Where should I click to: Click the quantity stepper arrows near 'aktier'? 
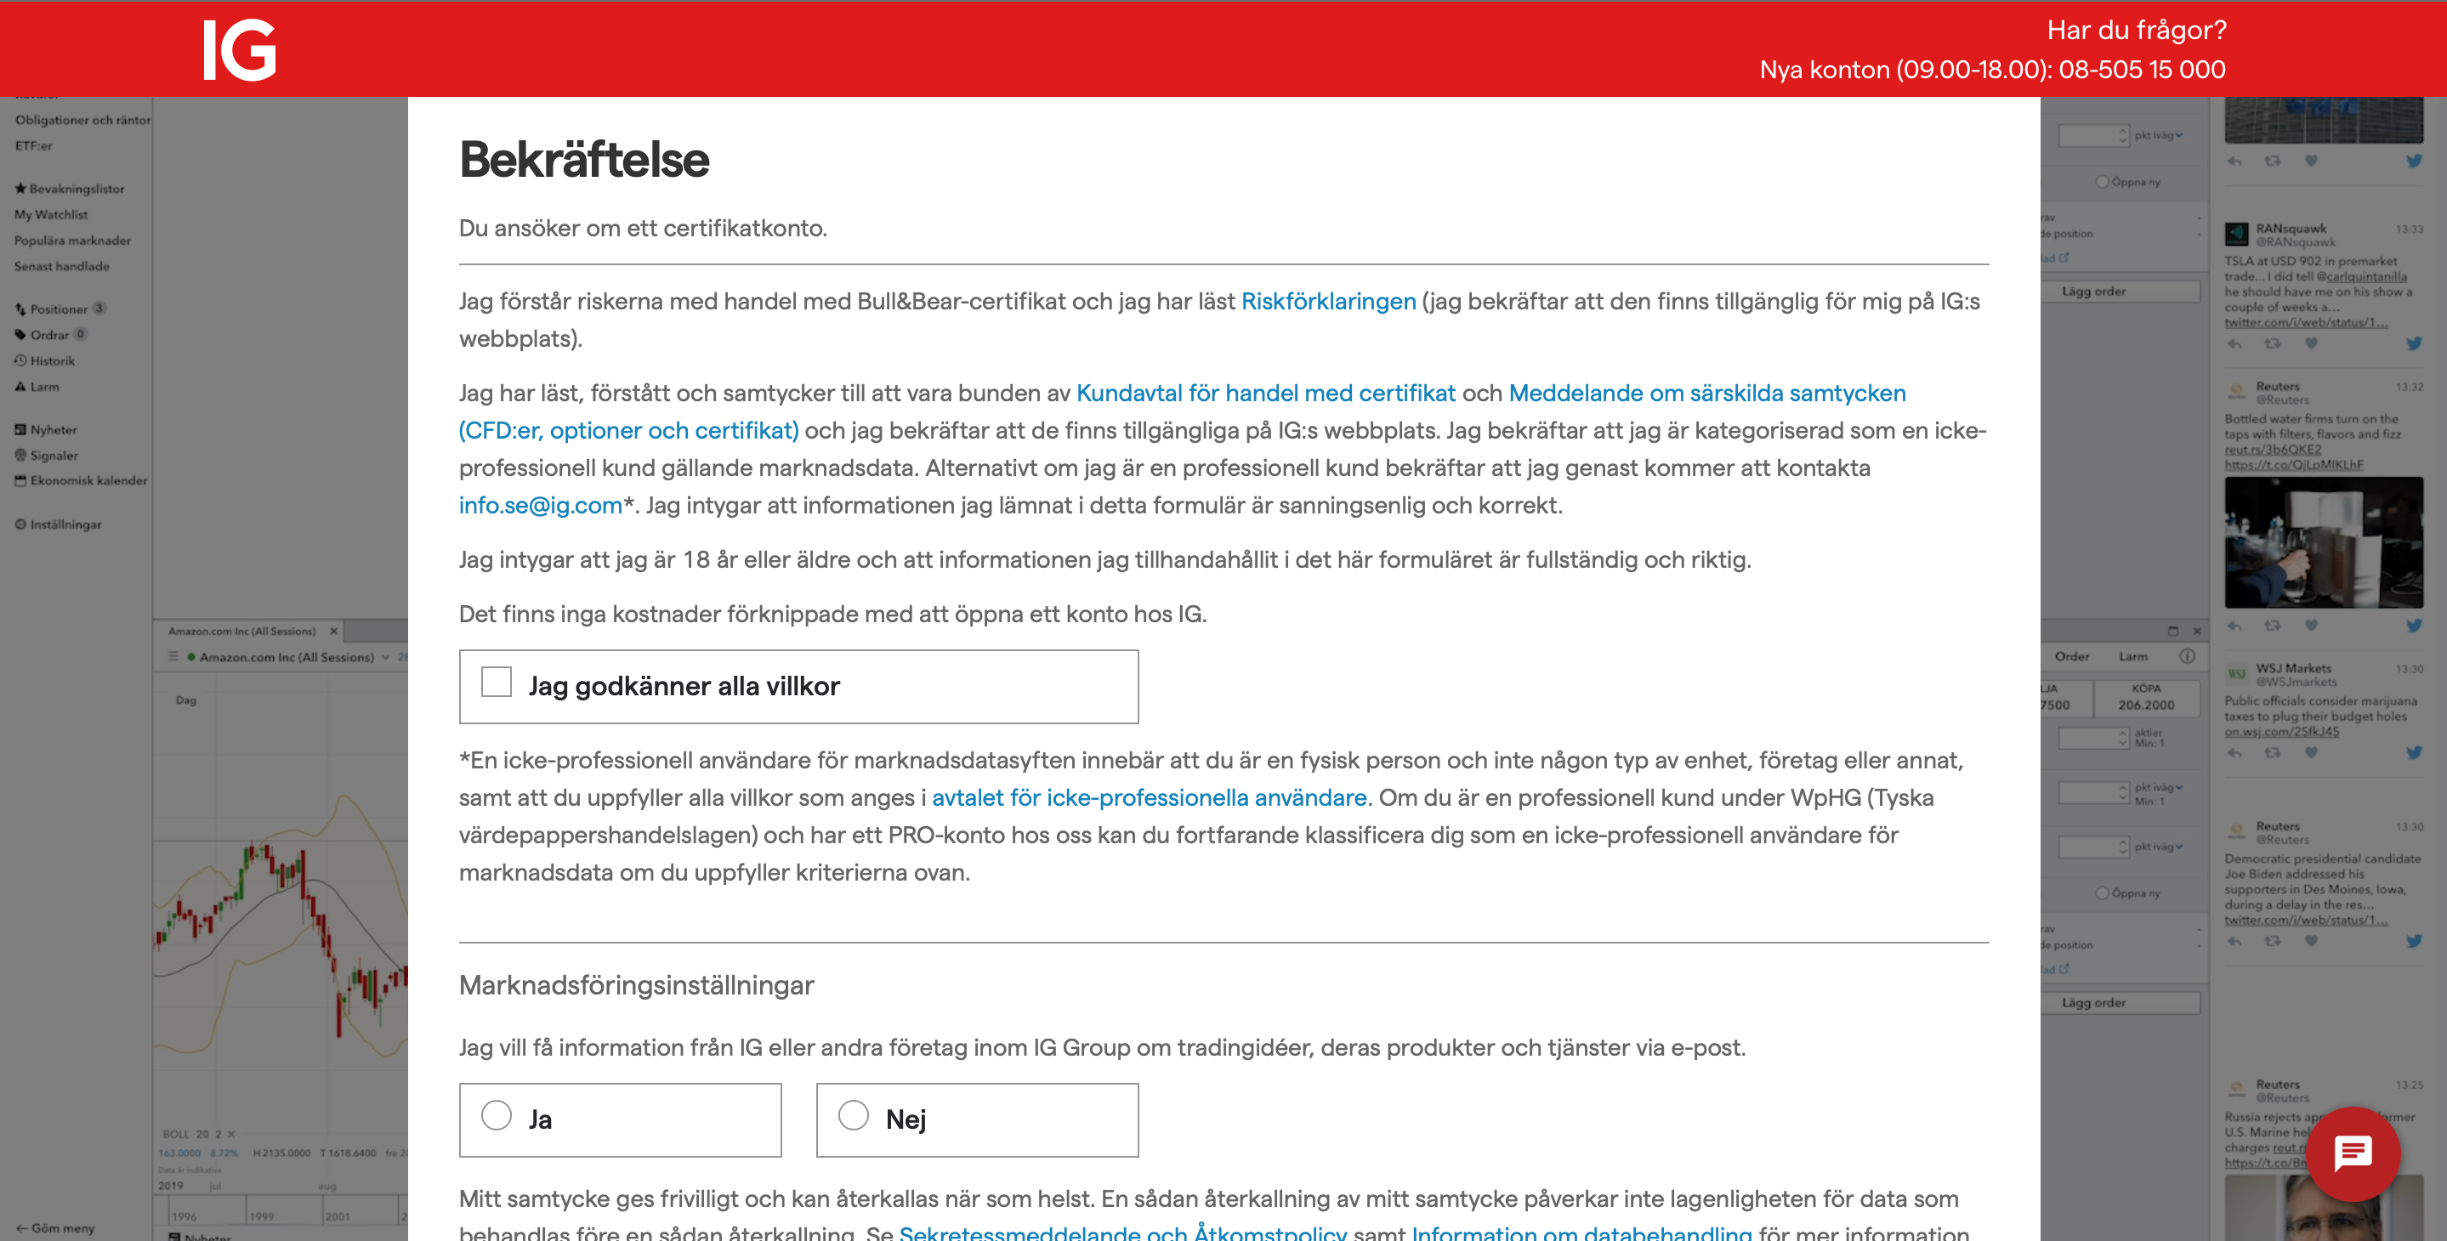click(x=2122, y=738)
